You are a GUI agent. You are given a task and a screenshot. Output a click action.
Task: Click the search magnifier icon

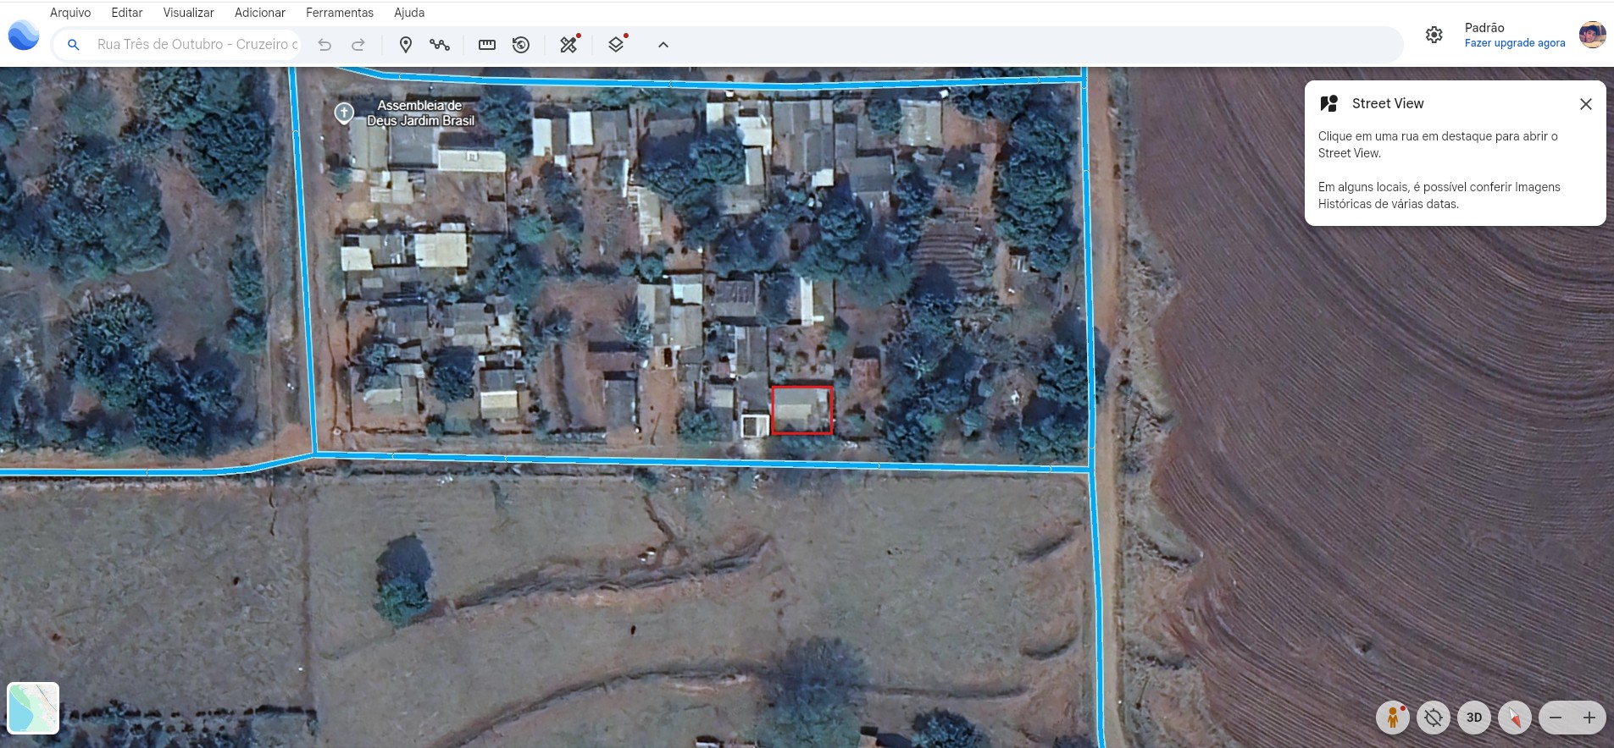(x=74, y=45)
